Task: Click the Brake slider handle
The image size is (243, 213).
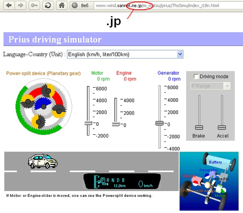Action: tap(199, 127)
